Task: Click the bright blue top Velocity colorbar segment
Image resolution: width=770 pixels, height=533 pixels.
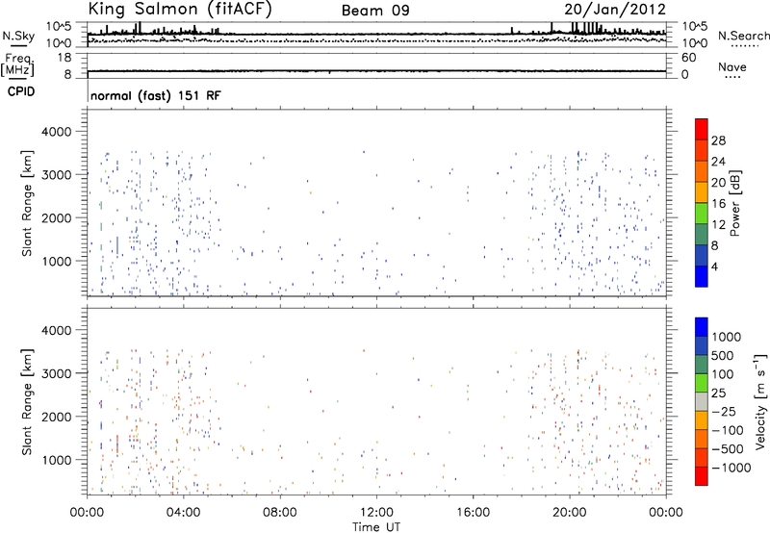Action: pos(702,327)
